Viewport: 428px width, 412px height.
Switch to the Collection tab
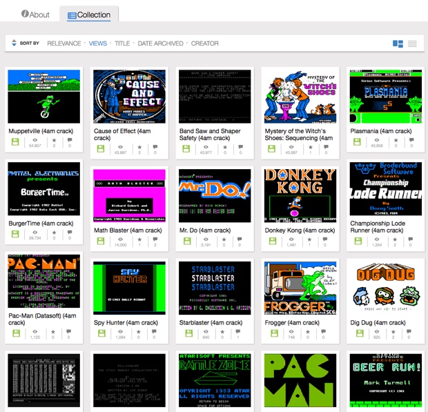click(89, 15)
